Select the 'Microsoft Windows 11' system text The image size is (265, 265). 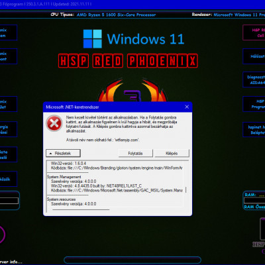click(x=239, y=15)
